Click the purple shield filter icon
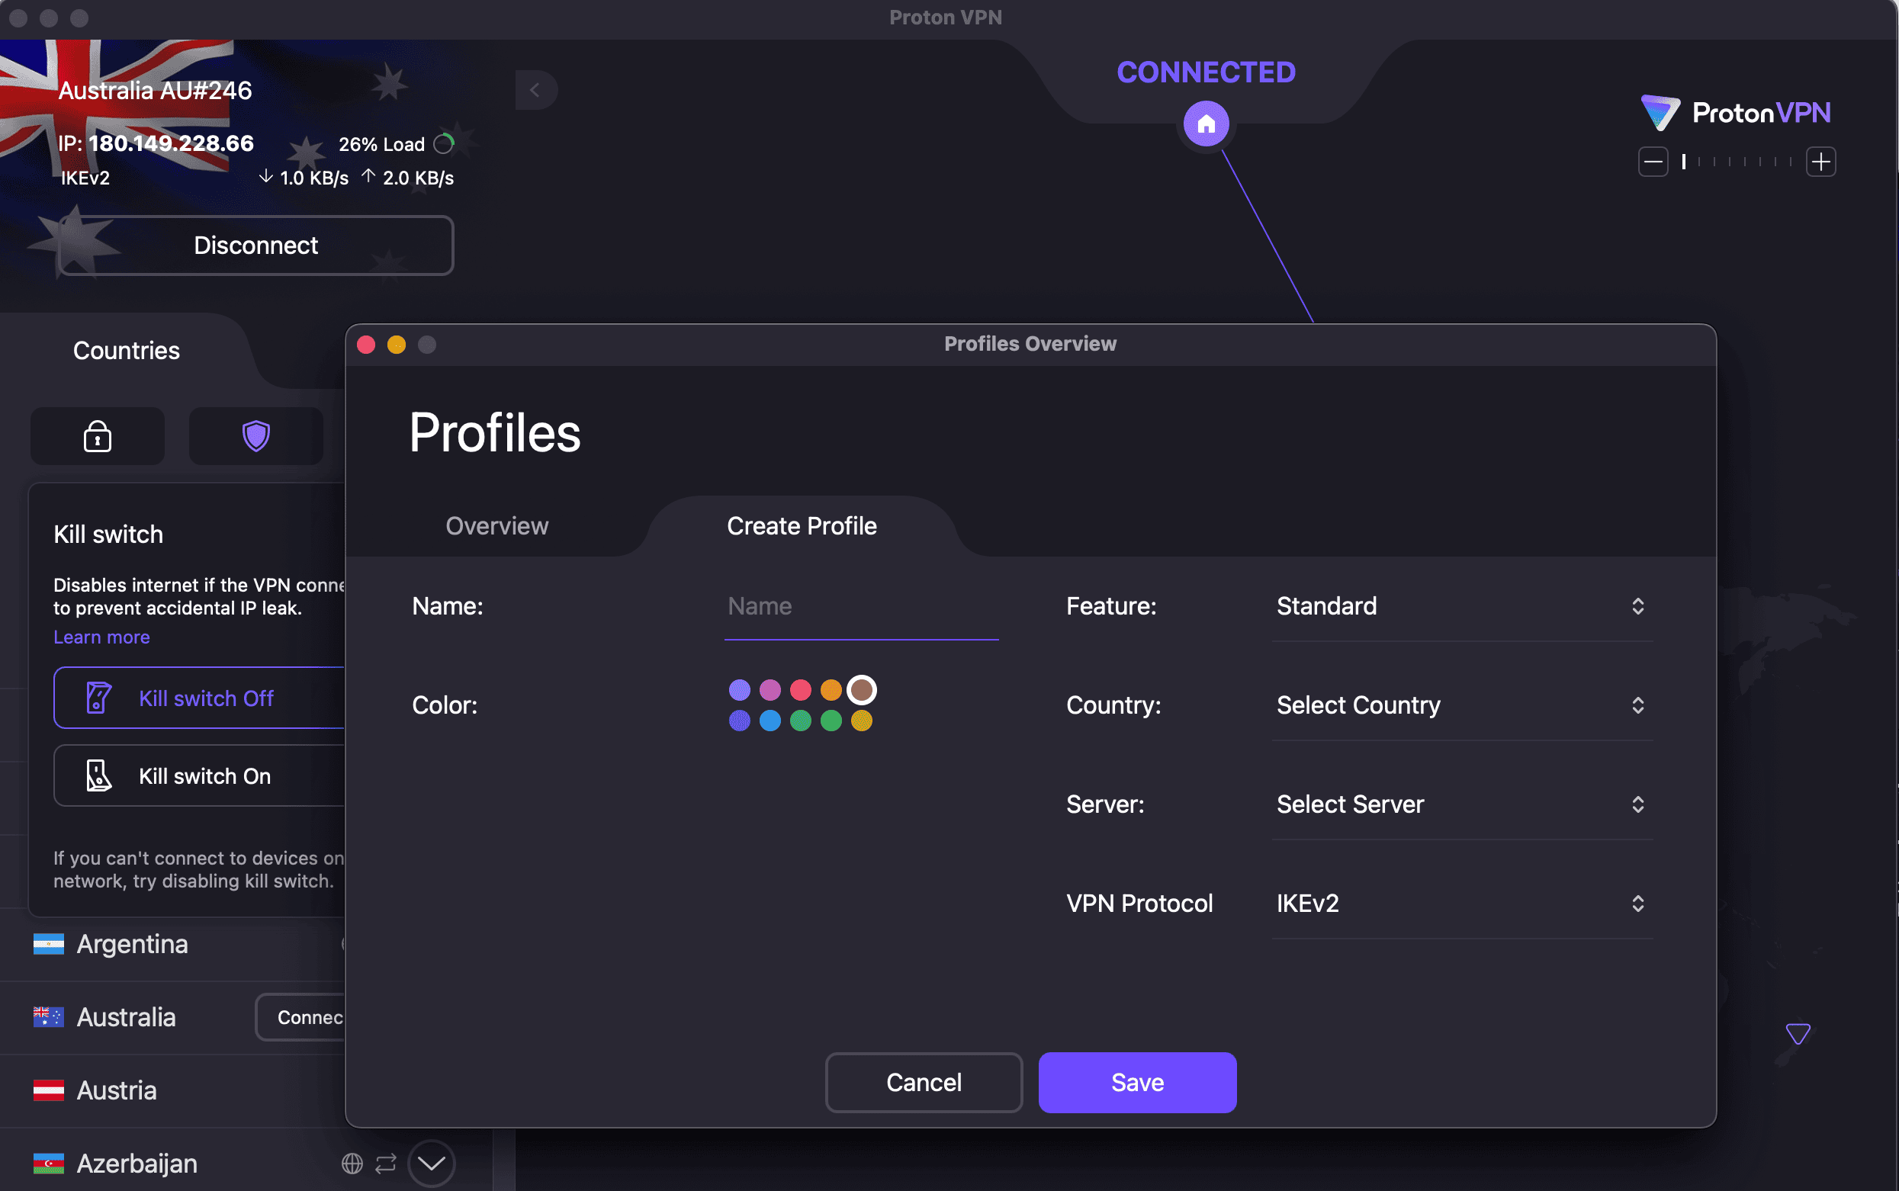This screenshot has height=1191, width=1899. click(255, 435)
